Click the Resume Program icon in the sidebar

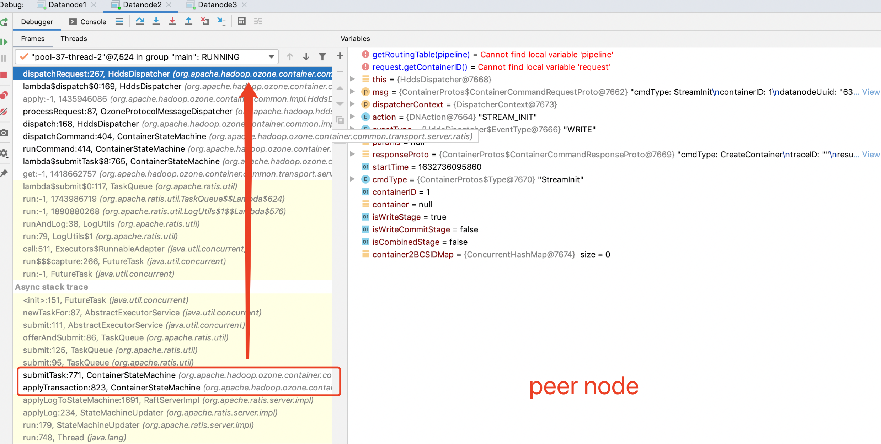[4, 42]
